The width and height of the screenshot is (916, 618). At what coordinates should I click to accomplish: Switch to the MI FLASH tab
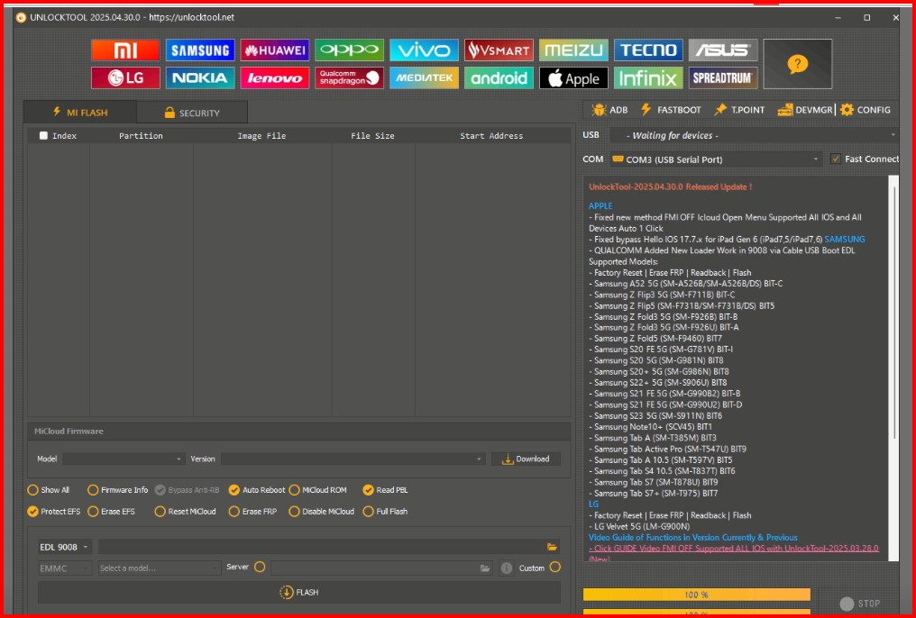point(80,112)
